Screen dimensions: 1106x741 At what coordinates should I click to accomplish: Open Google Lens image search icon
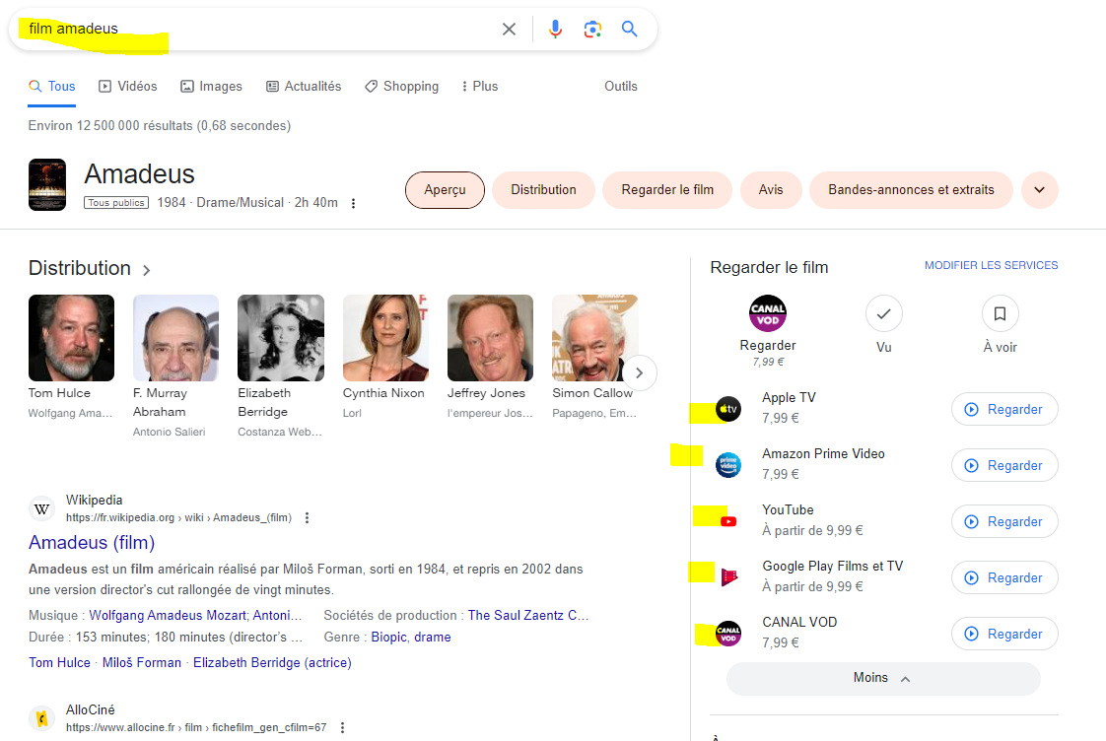click(592, 29)
